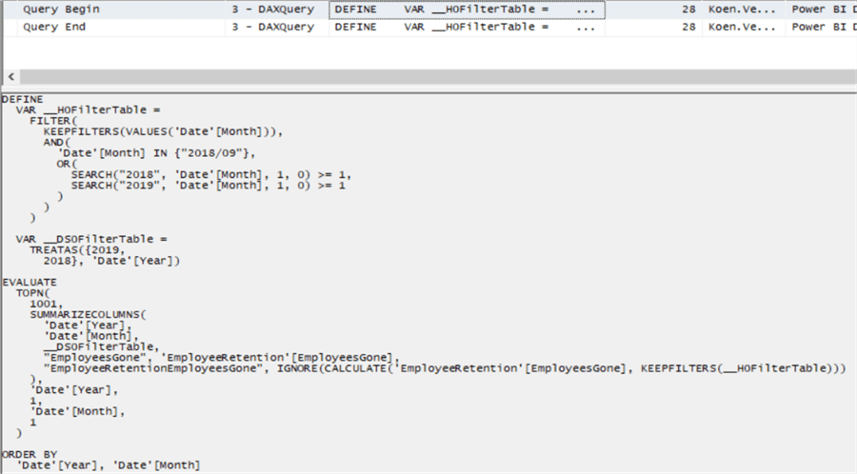857x474 pixels.
Task: Click the 'SUMMARIZECOLUMNS(' line
Action: (x=88, y=314)
